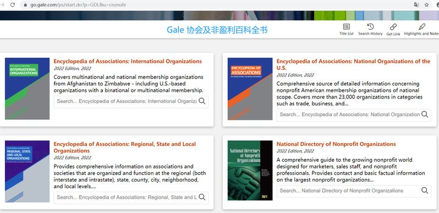
Task: Open National Directory of Nonprofit Organizations title link
Action: (336, 144)
